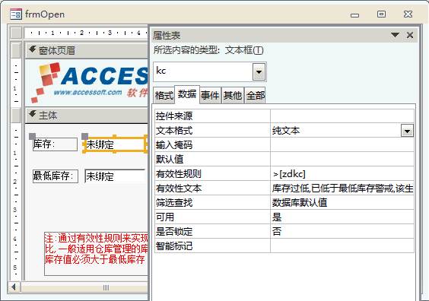Close the frmOpen window
429x301 pixels.
tap(408, 14)
